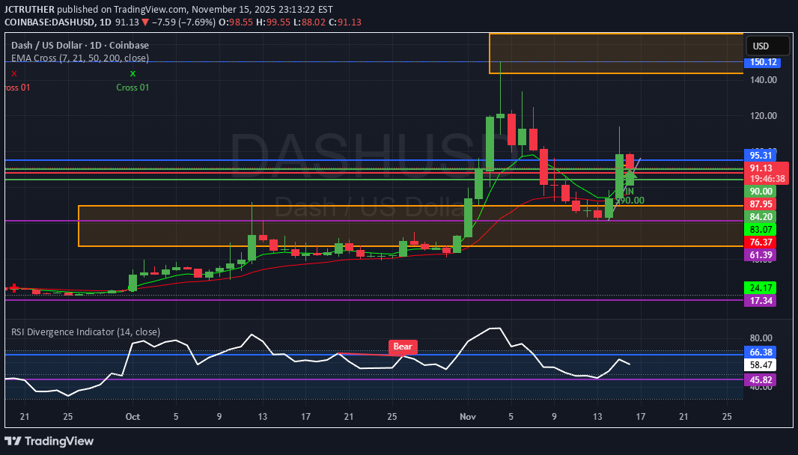Expand the COINBASE:DASHUSD symbol header
798x455 pixels.
coord(49,22)
